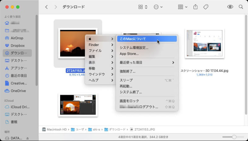Expand the ウインドウ submenu
Image resolution: width=248 pixels, height=141 pixels.
pyautogui.click(x=101, y=74)
